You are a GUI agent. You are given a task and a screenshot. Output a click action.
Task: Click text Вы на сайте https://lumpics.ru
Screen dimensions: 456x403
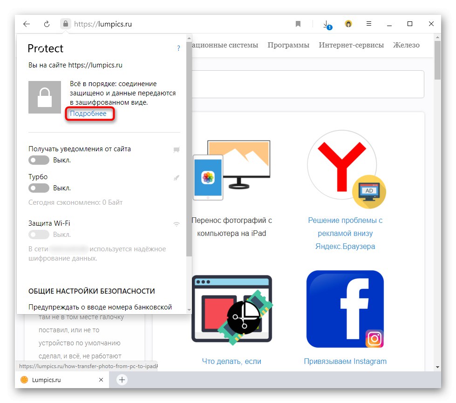point(75,65)
